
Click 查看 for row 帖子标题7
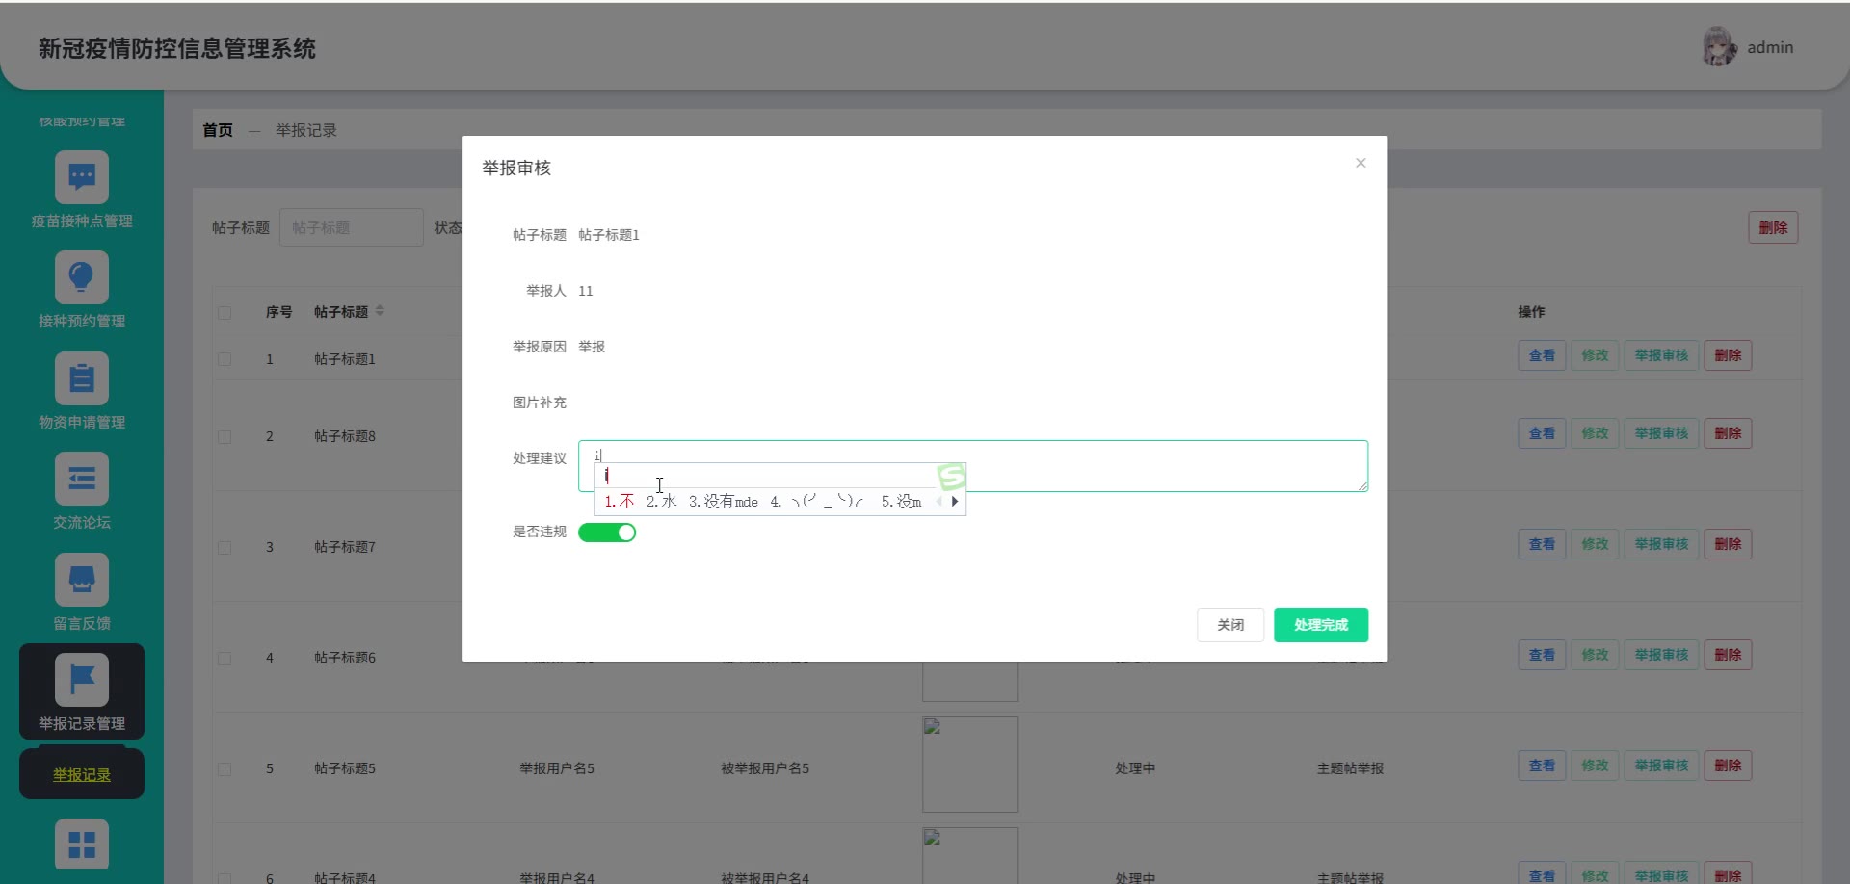coord(1542,544)
